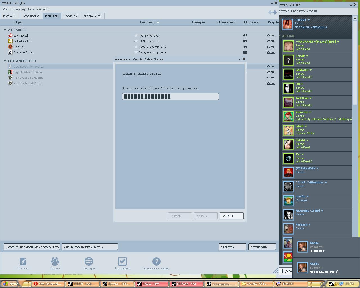
Task: Click the Half-Life 2: Lost Coast icon
Action: (x=10, y=83)
